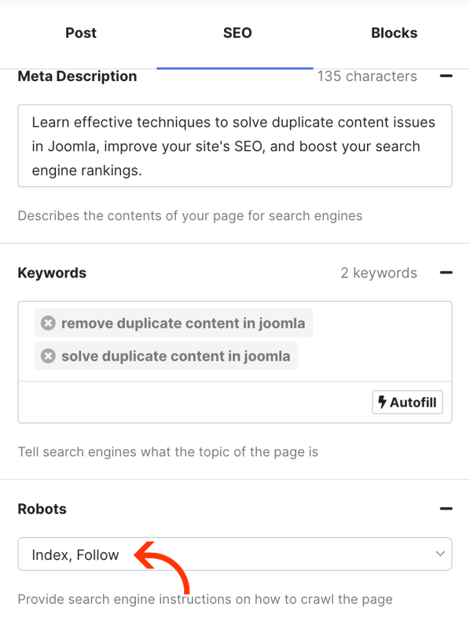The image size is (470, 618).
Task: Collapse the Robots section
Action: (x=446, y=509)
